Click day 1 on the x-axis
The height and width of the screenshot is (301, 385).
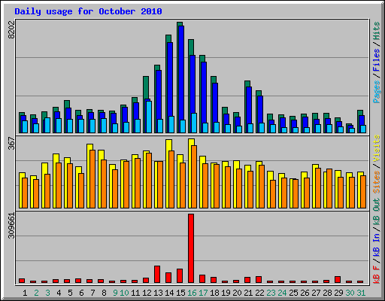[25, 293]
